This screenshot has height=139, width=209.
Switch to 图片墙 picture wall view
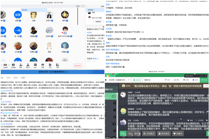[x=137, y=133]
